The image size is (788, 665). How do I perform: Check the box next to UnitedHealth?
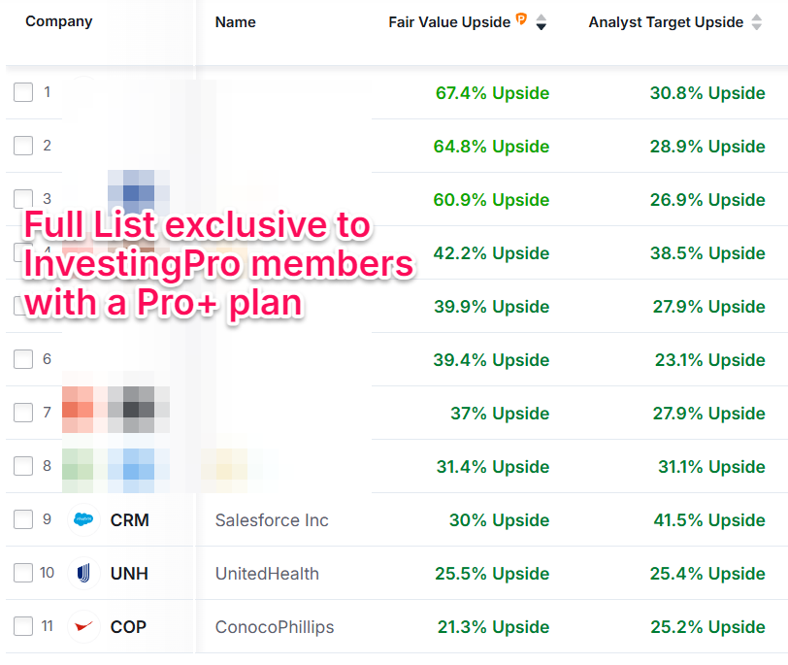point(22,573)
